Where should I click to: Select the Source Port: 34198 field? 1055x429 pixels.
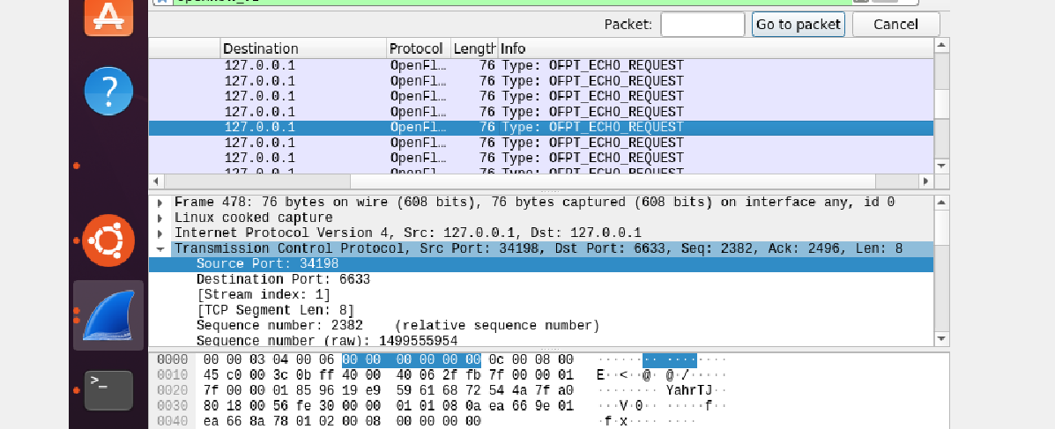[x=541, y=264]
